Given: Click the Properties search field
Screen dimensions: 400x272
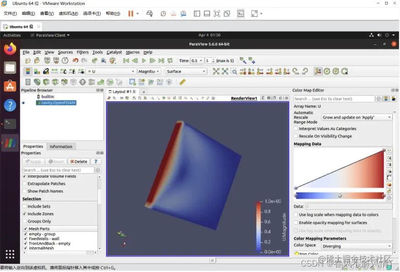Looking at the screenshot, I should (x=58, y=170).
